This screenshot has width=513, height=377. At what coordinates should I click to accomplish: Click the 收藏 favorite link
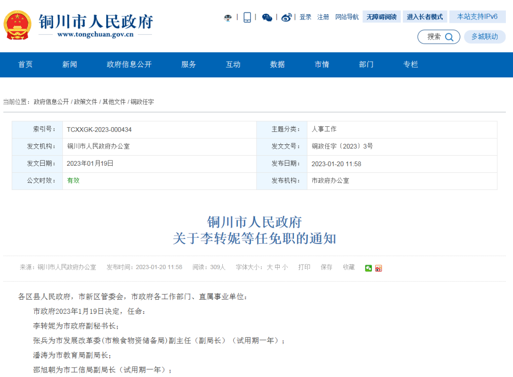(x=349, y=267)
